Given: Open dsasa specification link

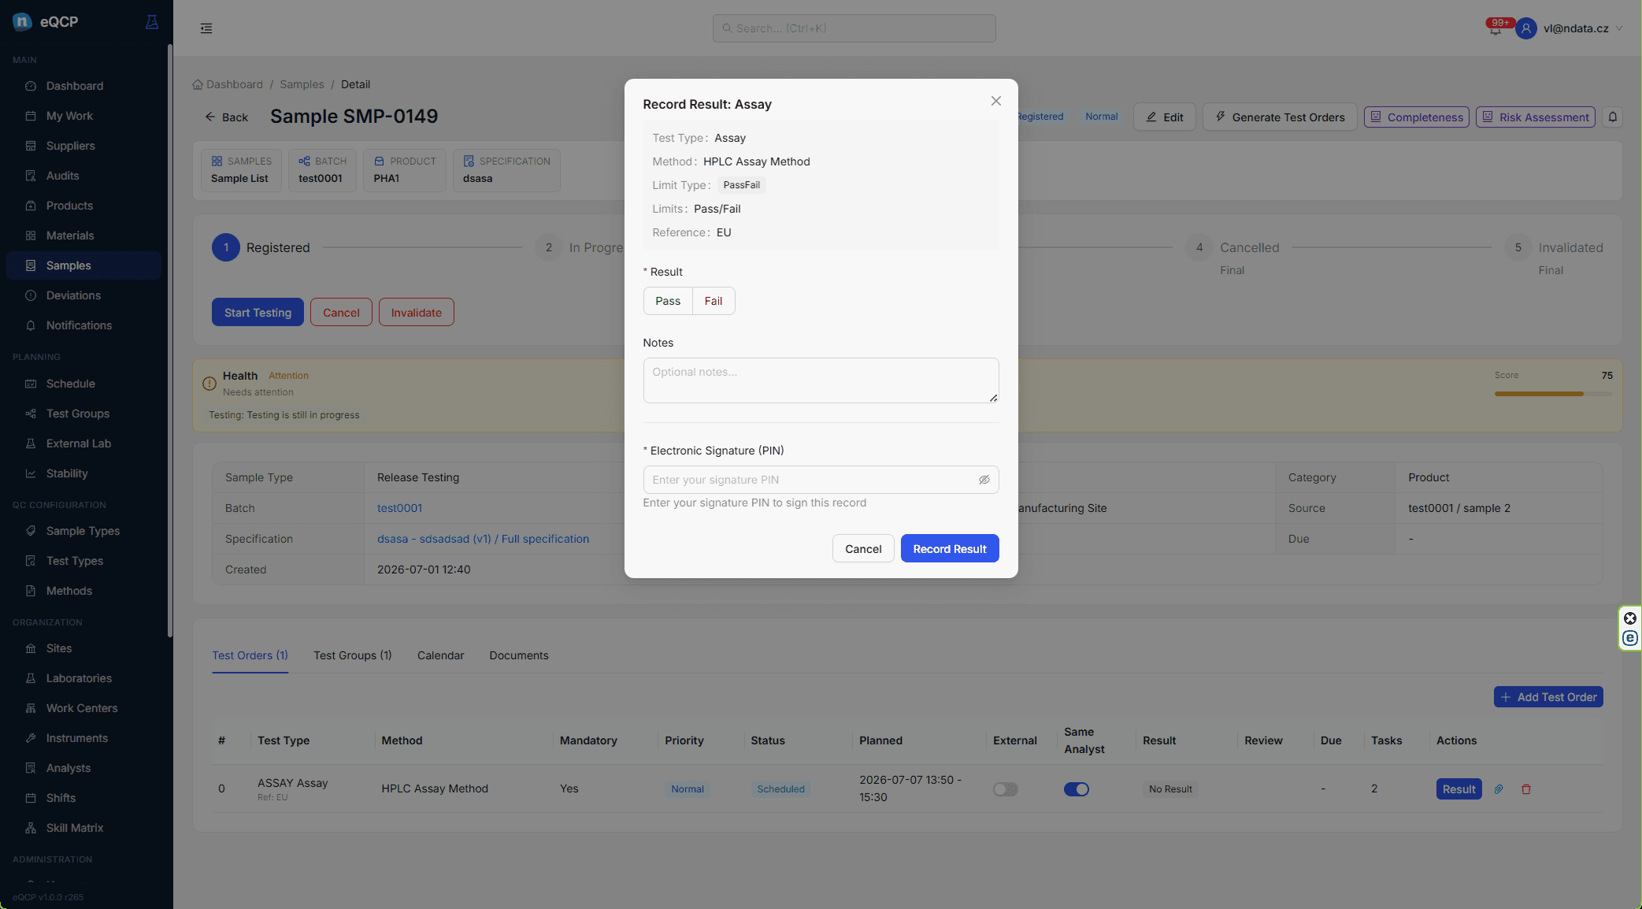Looking at the screenshot, I should (x=483, y=539).
